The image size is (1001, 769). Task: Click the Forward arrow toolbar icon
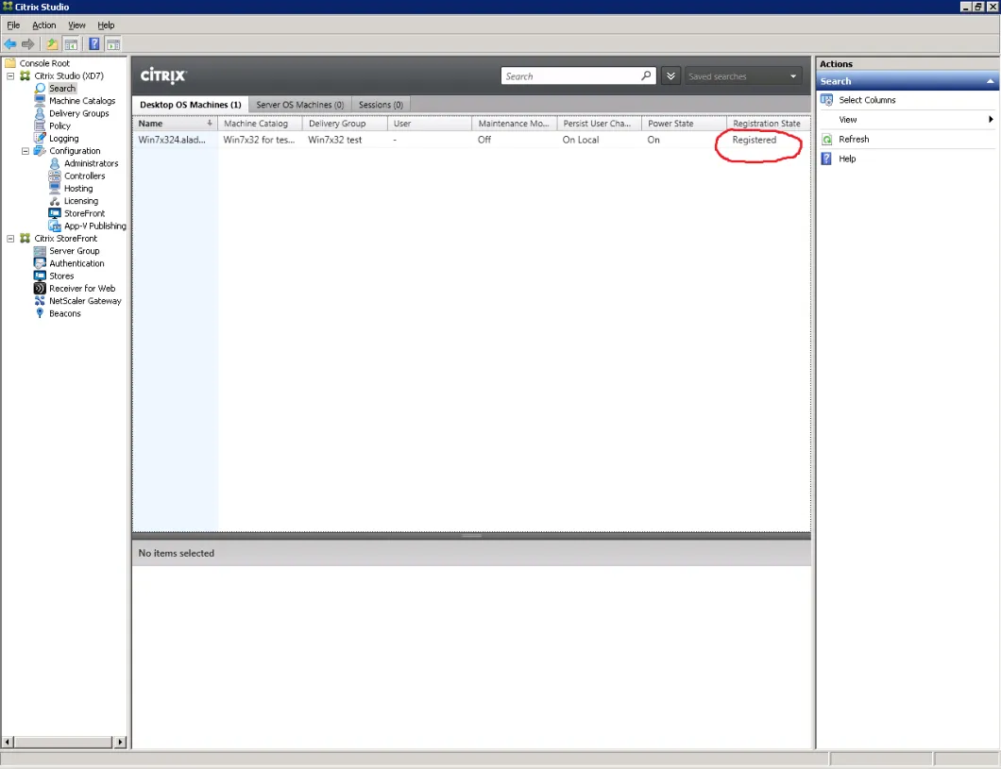click(x=27, y=44)
